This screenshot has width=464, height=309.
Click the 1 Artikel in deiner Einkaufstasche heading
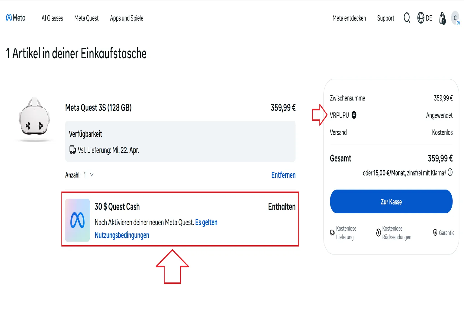click(76, 53)
